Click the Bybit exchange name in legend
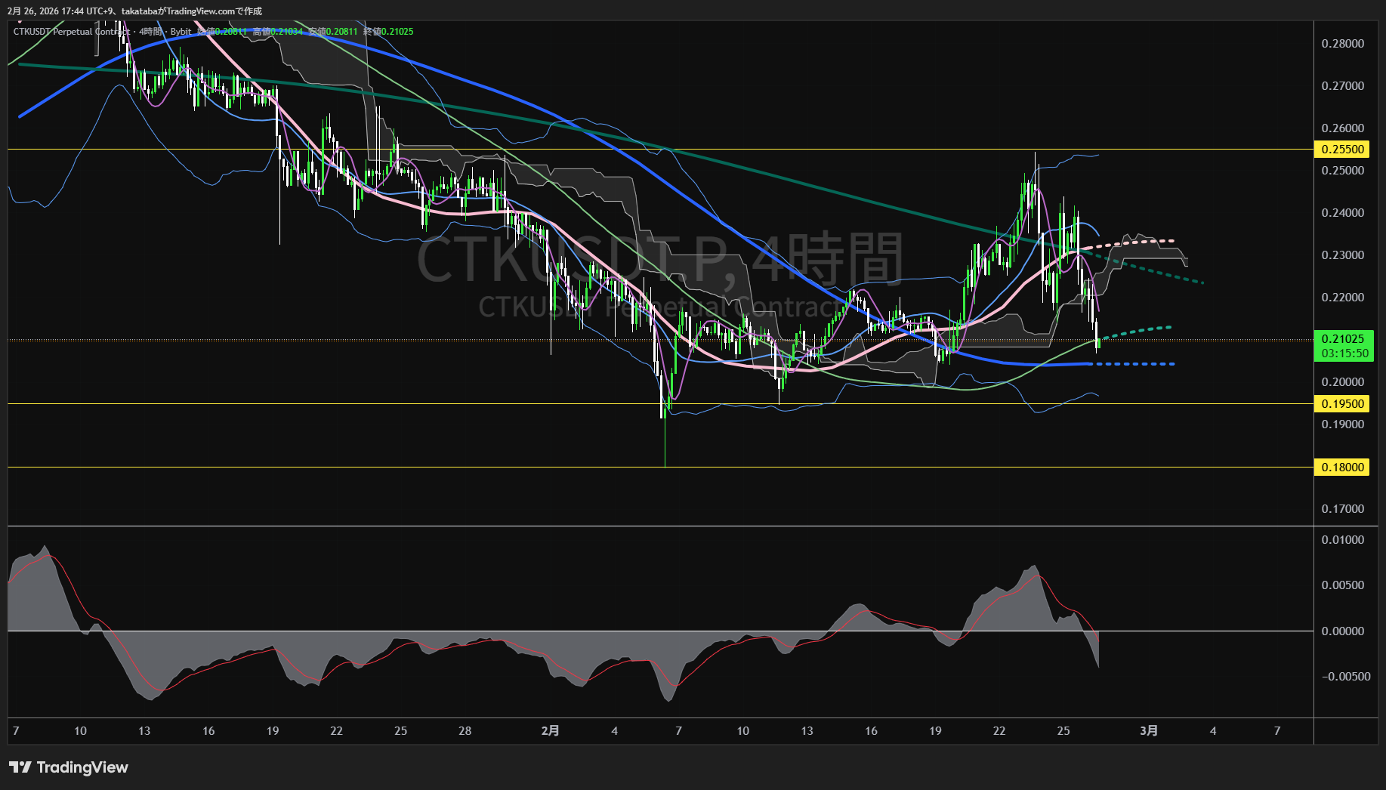The height and width of the screenshot is (790, 1386). [181, 32]
